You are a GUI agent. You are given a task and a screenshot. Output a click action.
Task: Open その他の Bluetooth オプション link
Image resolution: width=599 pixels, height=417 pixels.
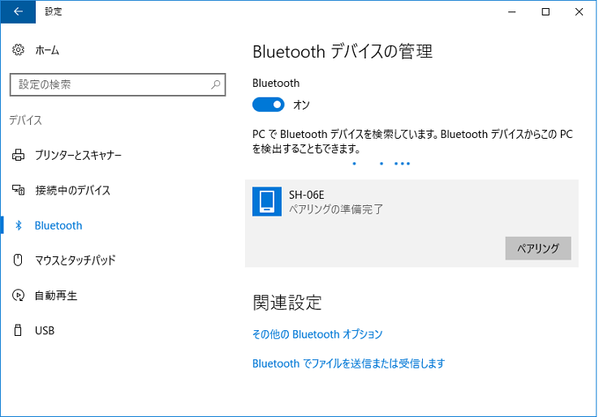pos(317,334)
